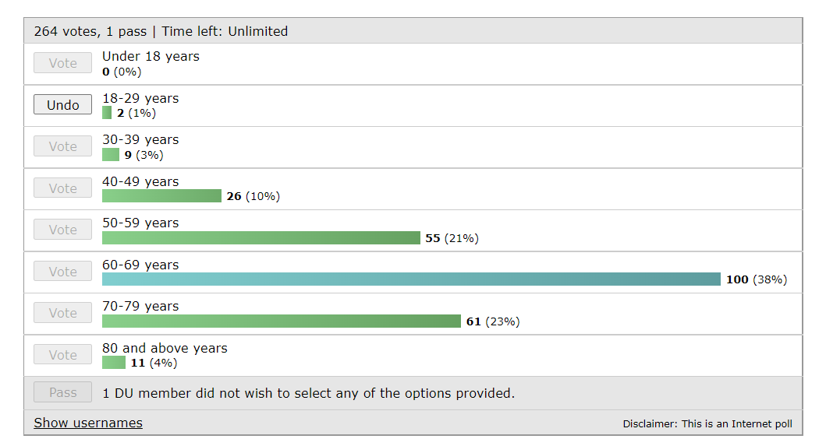Vote for 40-49 years option
This screenshot has height=446, width=826.
(x=62, y=188)
